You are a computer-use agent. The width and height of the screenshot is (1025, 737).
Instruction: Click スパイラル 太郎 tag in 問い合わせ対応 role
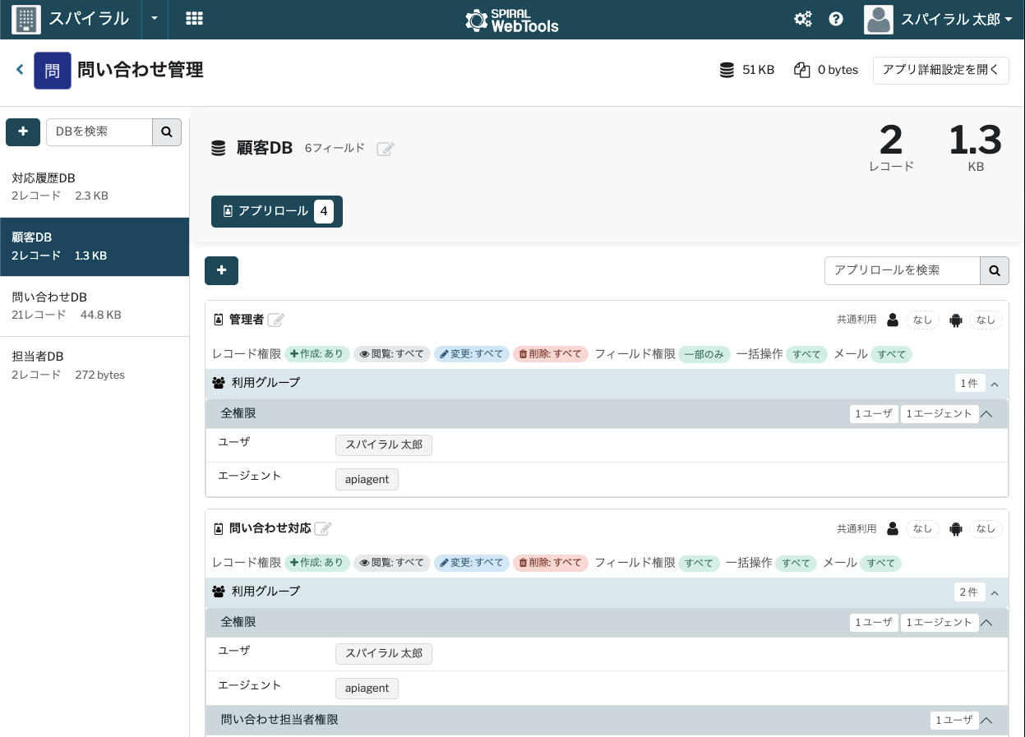coord(384,654)
